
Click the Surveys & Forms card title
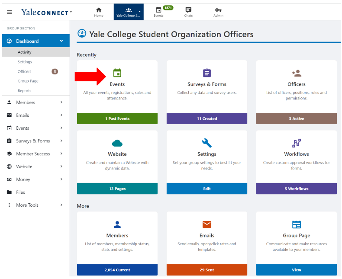pos(207,84)
